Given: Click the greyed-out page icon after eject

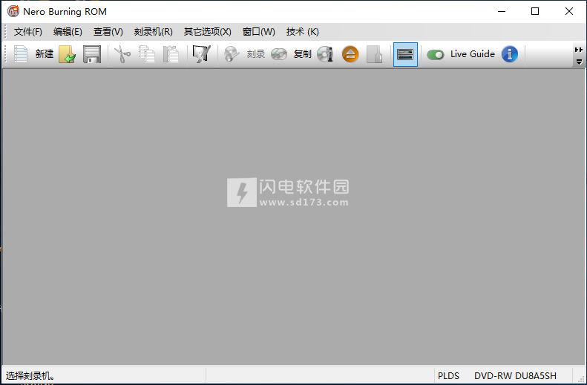Looking at the screenshot, I should [x=375, y=54].
